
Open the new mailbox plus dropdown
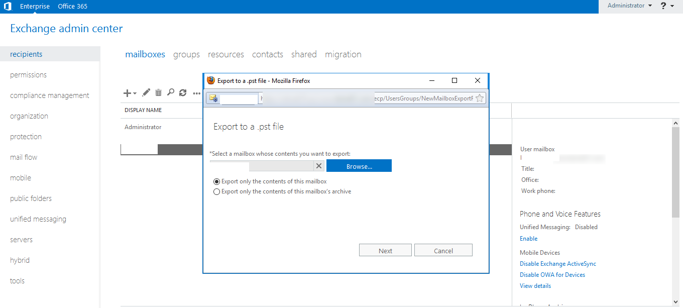click(130, 93)
